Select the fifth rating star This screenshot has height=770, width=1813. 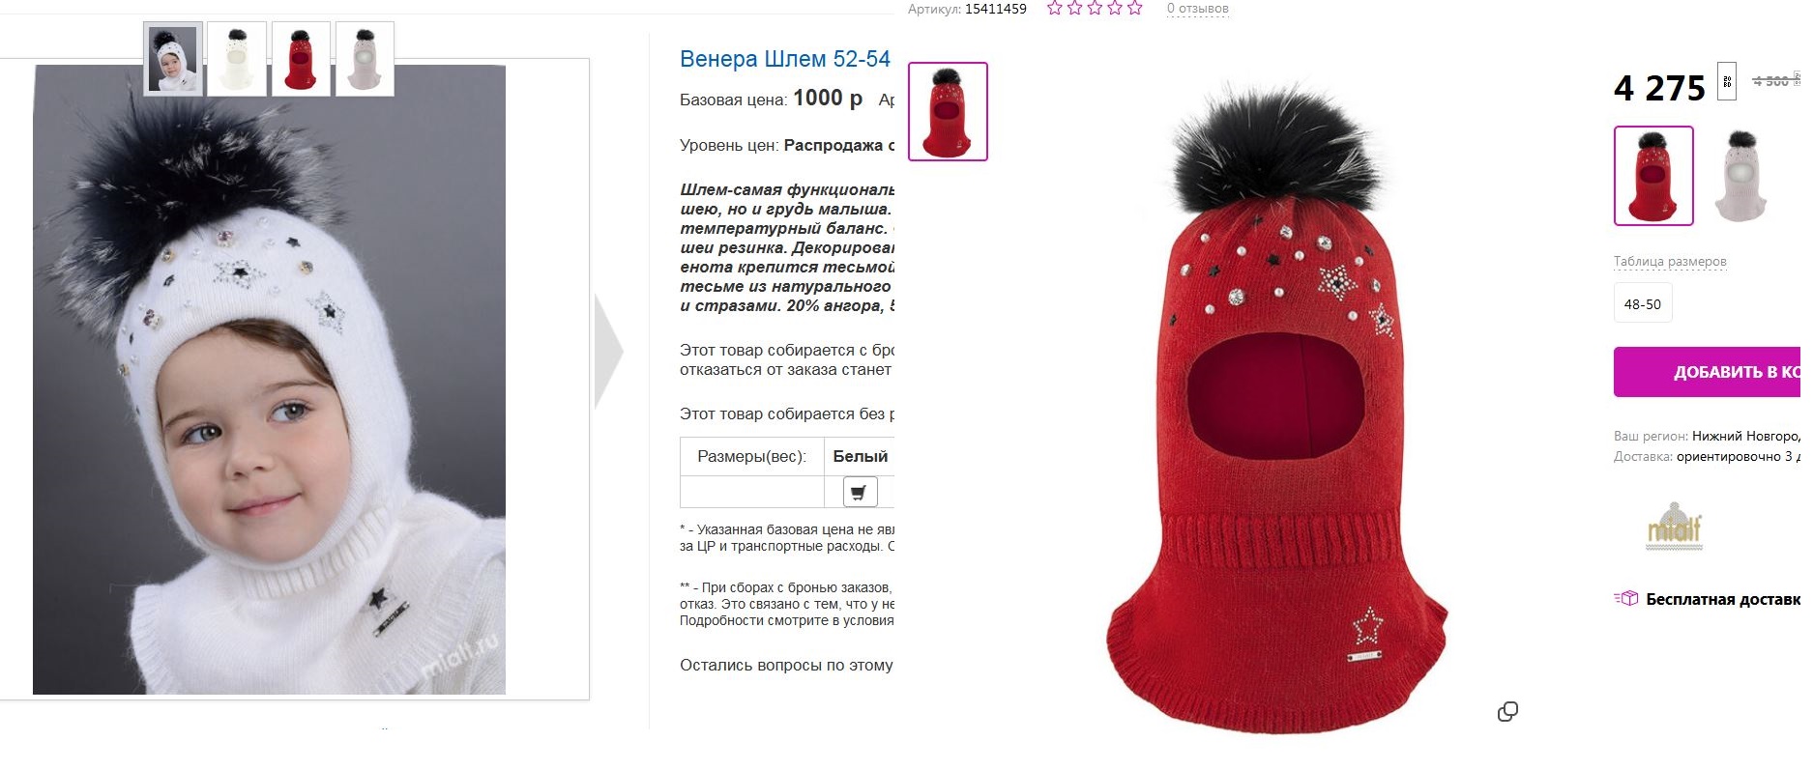tap(1134, 9)
